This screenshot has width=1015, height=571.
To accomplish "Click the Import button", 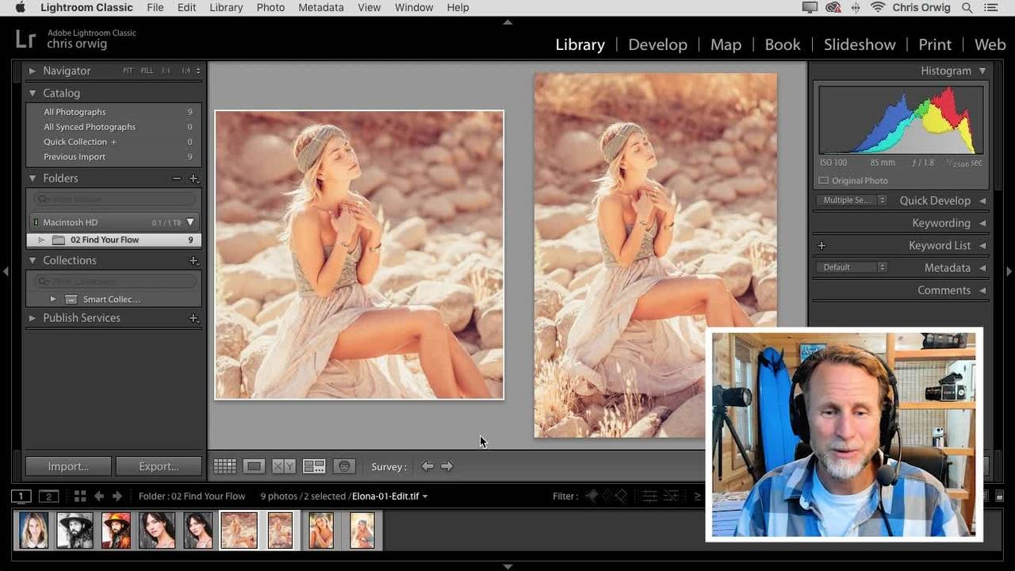I will (x=68, y=466).
